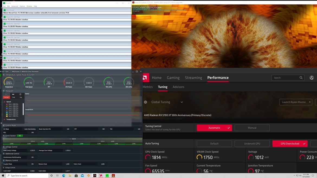The image size is (317, 178).
Task: Switch to FurMark taskbar icon
Action: coord(113,176)
